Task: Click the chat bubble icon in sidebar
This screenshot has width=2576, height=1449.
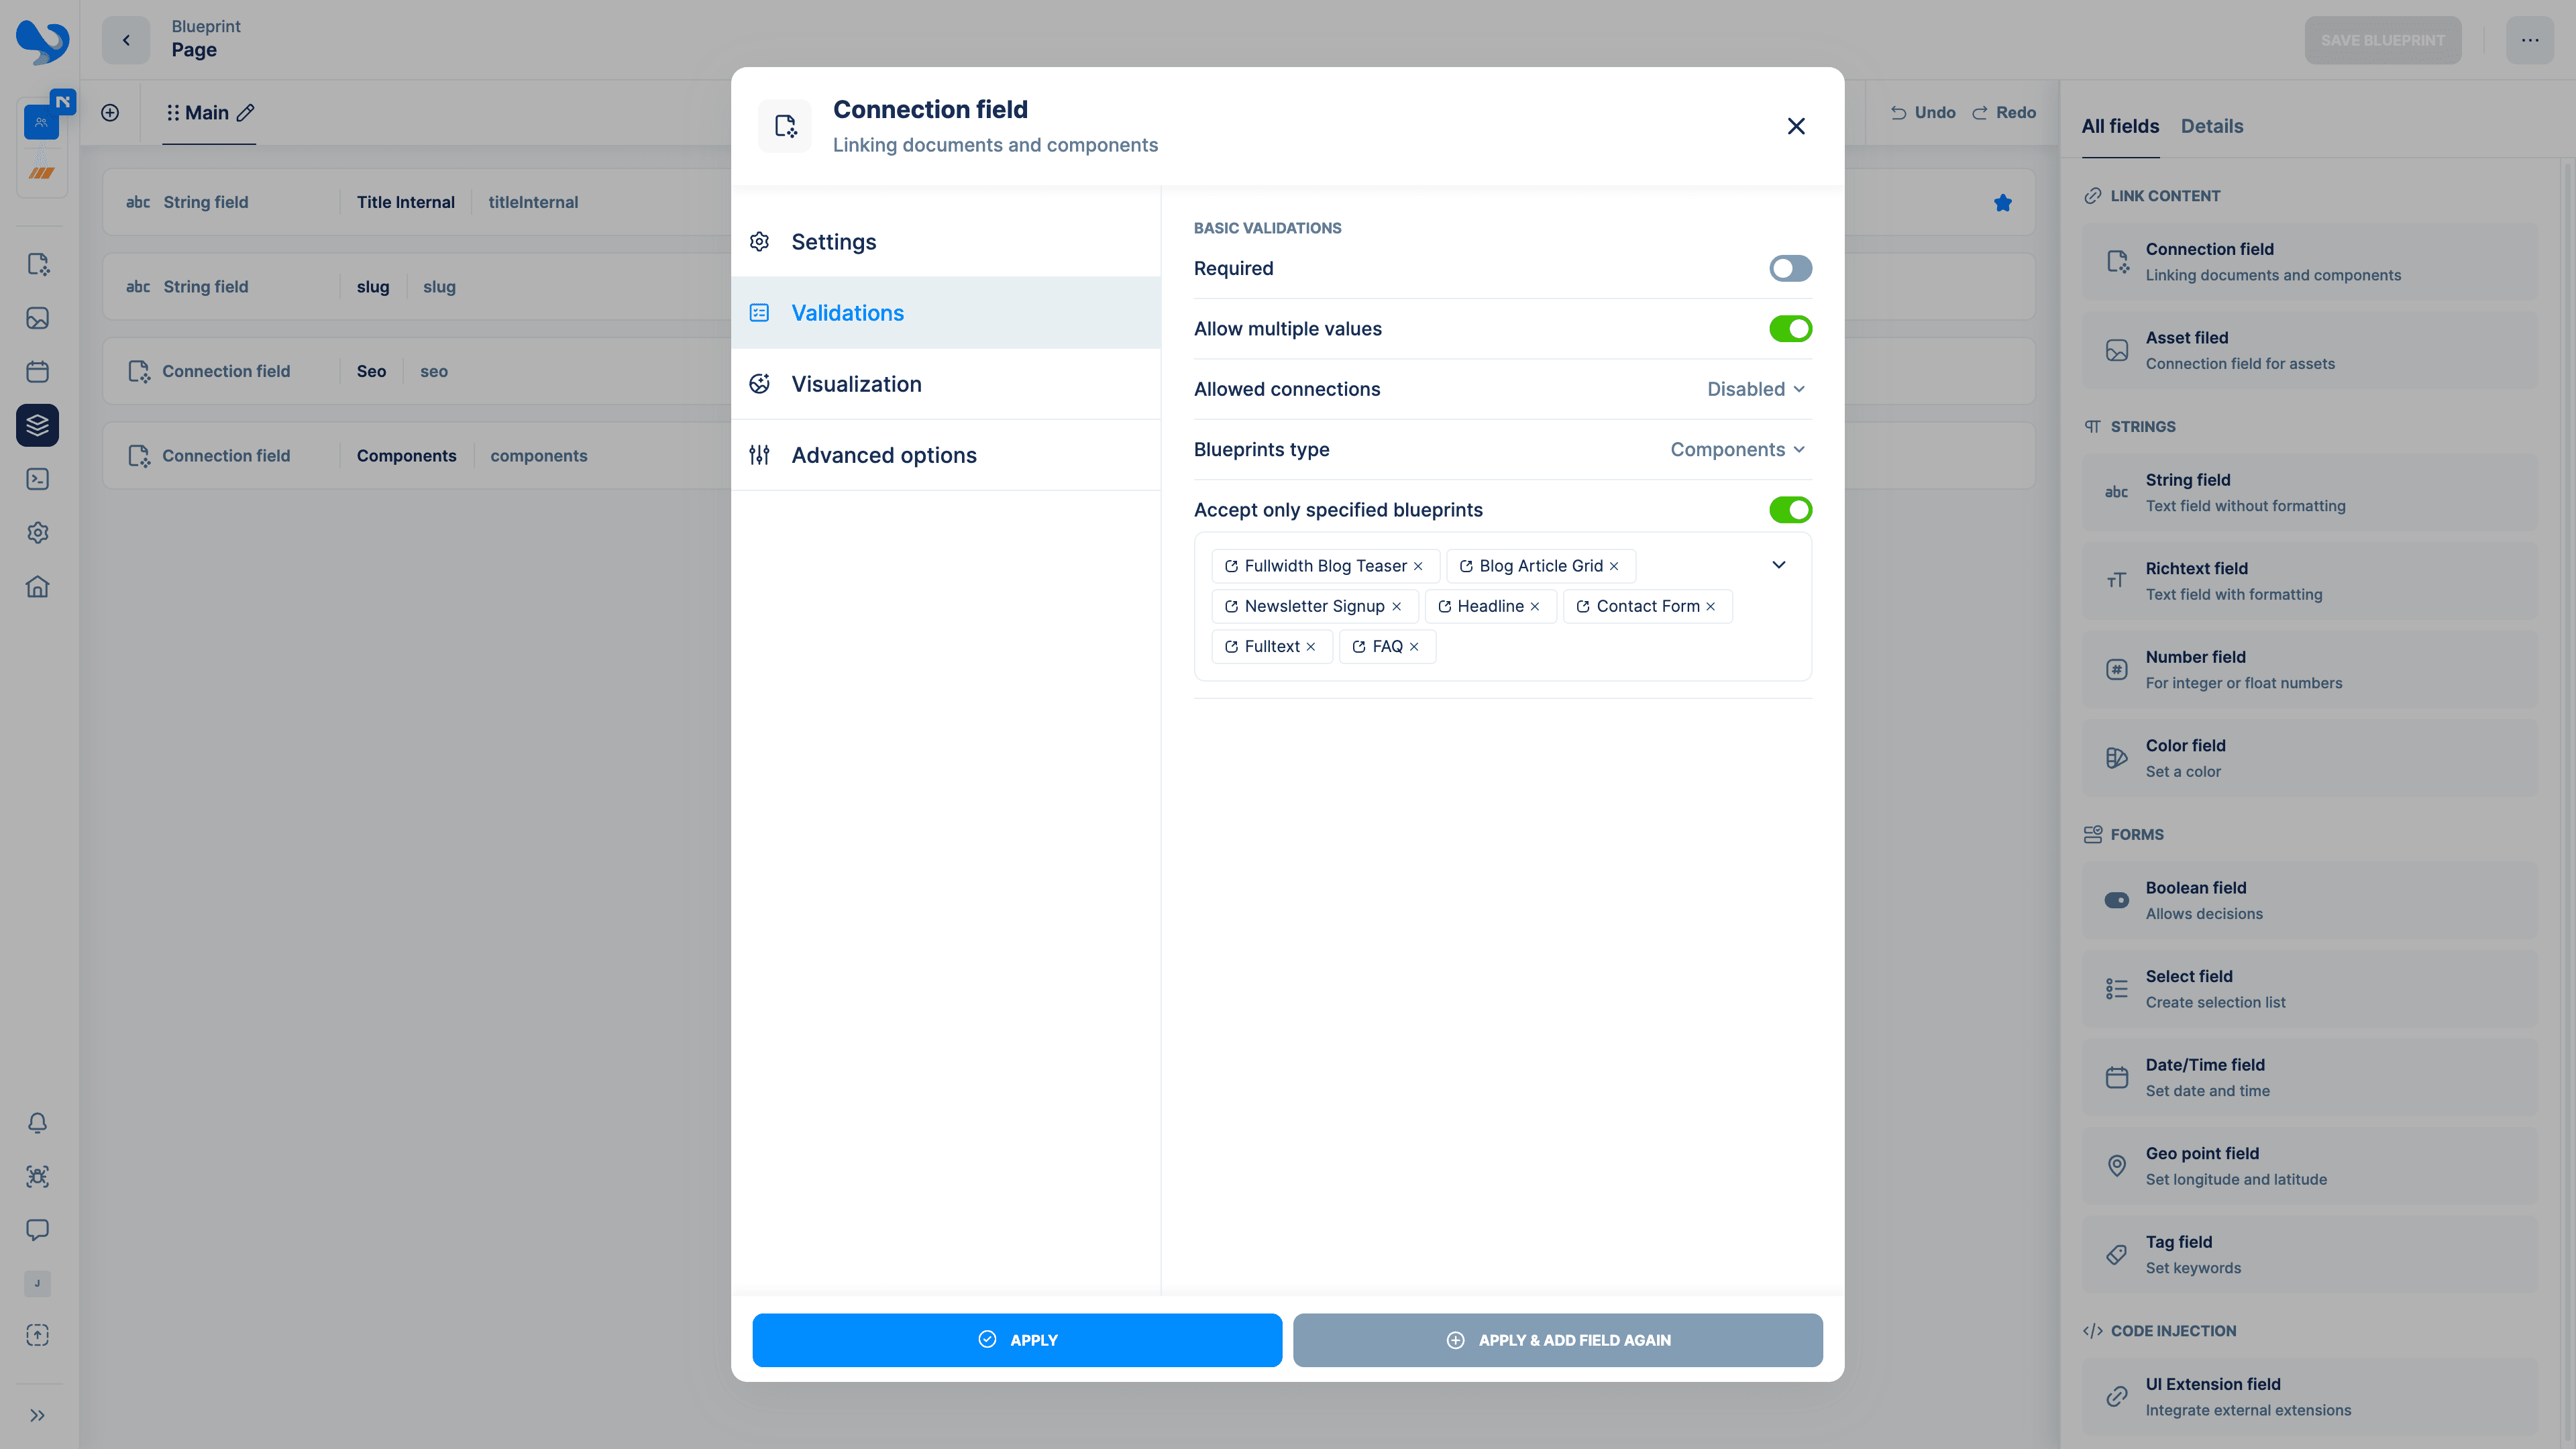Action: (x=37, y=1230)
